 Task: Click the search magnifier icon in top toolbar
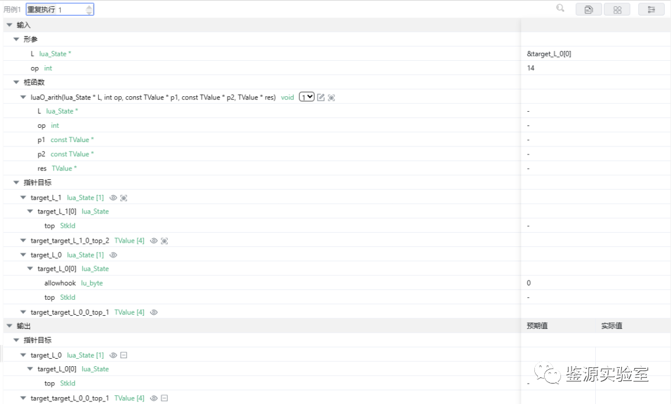coord(560,9)
